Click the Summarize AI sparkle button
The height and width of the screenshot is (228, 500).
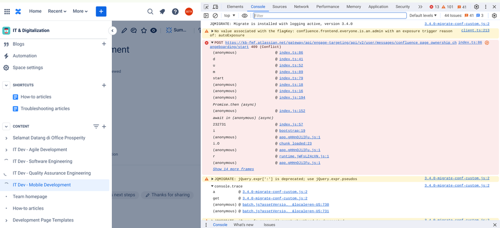[x=176, y=30]
